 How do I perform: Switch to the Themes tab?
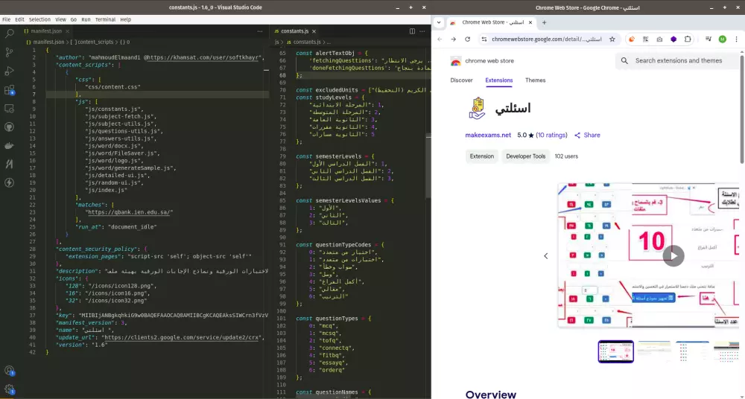pyautogui.click(x=535, y=80)
